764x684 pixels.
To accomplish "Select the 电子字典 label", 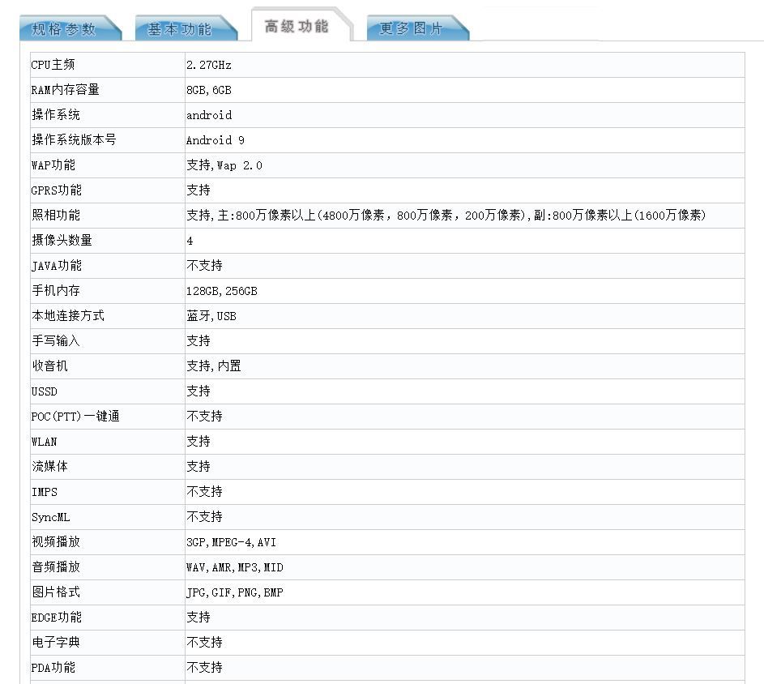I will [x=56, y=642].
